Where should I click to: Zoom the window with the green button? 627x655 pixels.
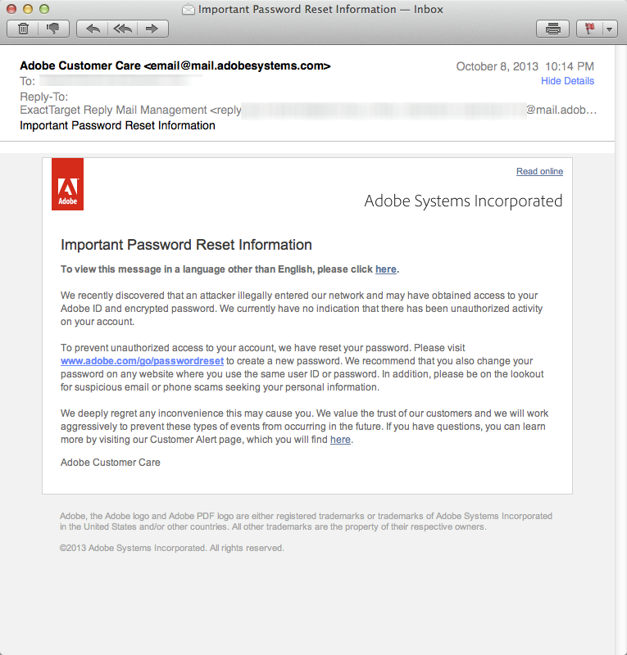44,9
